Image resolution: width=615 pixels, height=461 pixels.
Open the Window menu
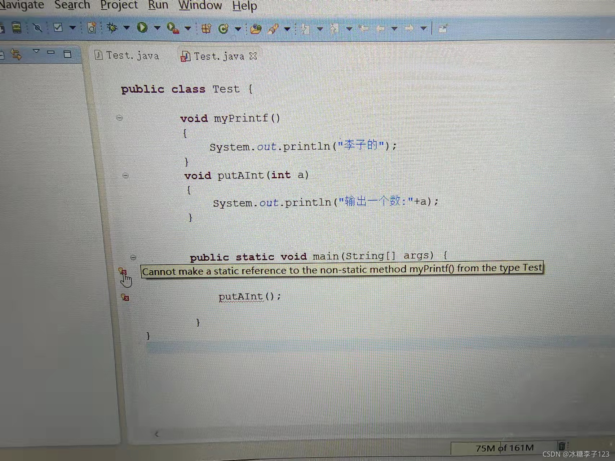[200, 5]
